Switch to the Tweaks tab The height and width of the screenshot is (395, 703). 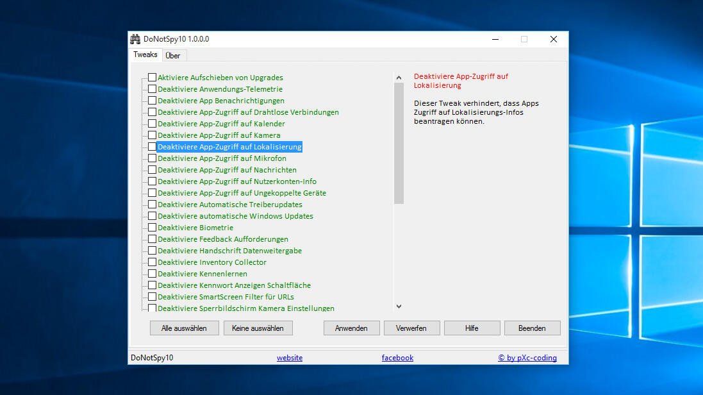click(x=145, y=55)
